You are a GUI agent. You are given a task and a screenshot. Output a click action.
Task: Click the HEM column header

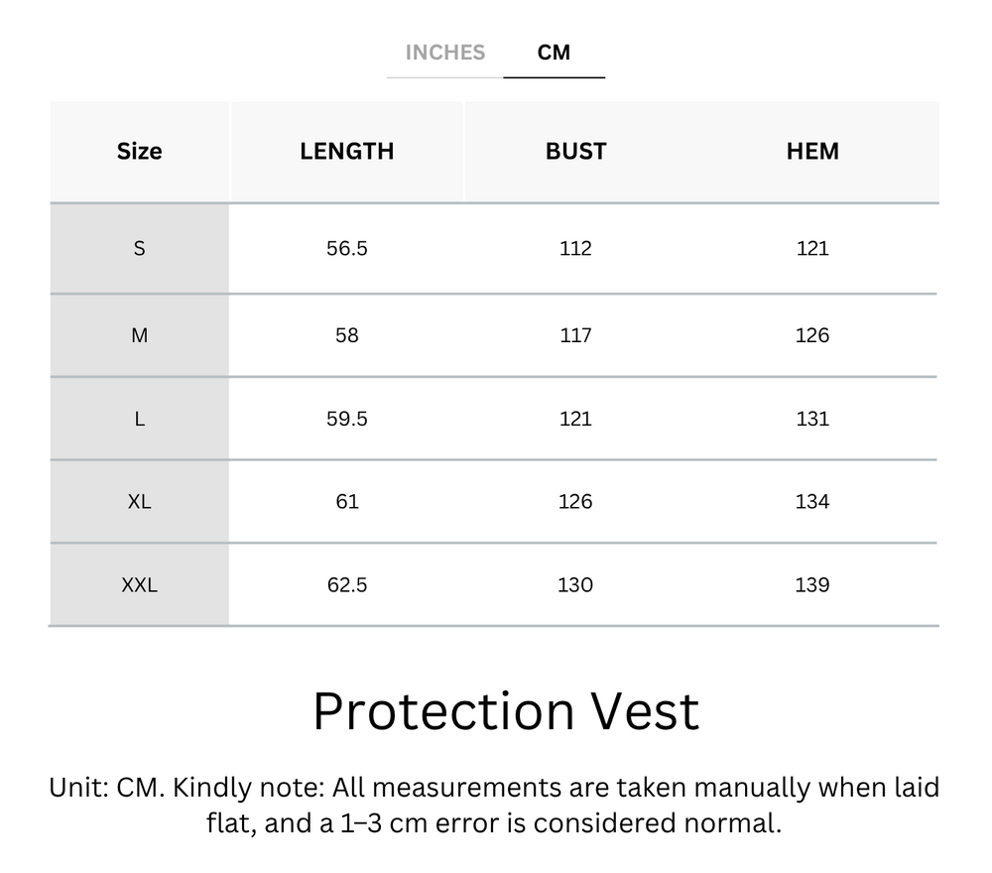[x=812, y=152]
